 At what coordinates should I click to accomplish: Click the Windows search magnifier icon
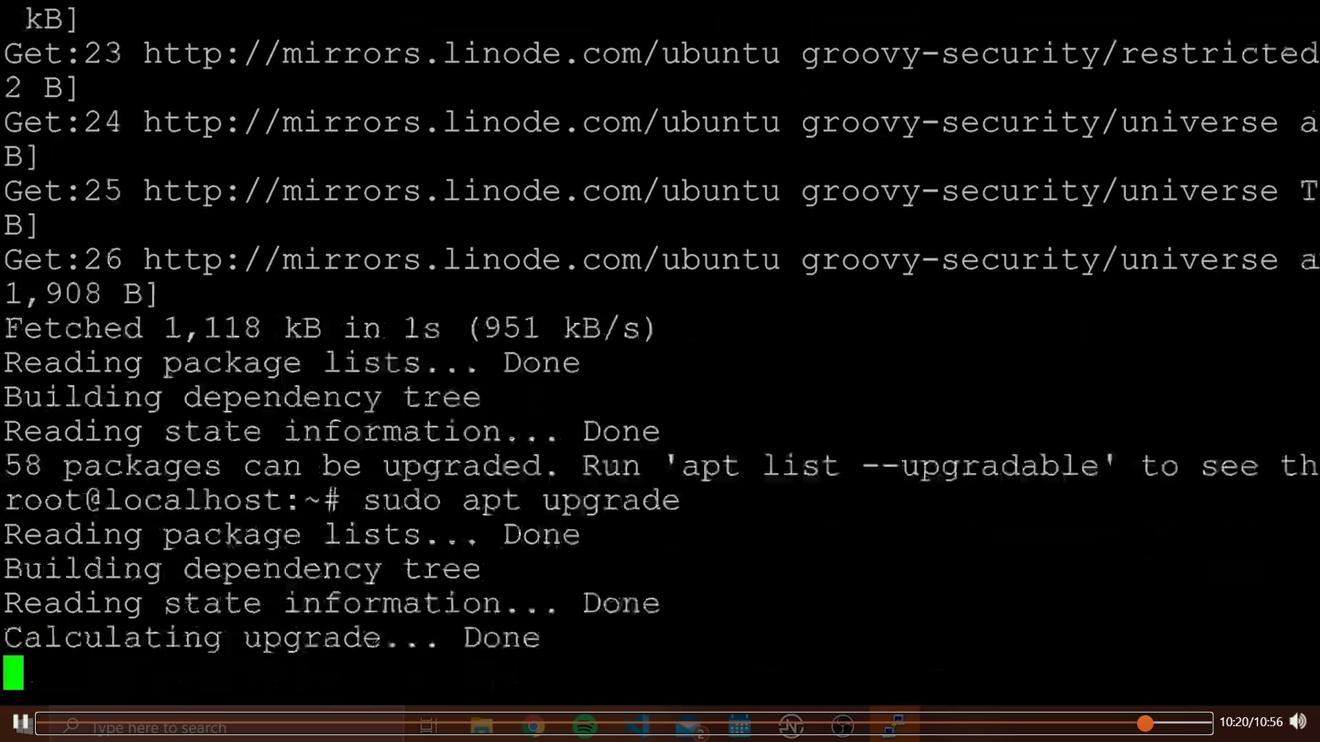pos(71,726)
